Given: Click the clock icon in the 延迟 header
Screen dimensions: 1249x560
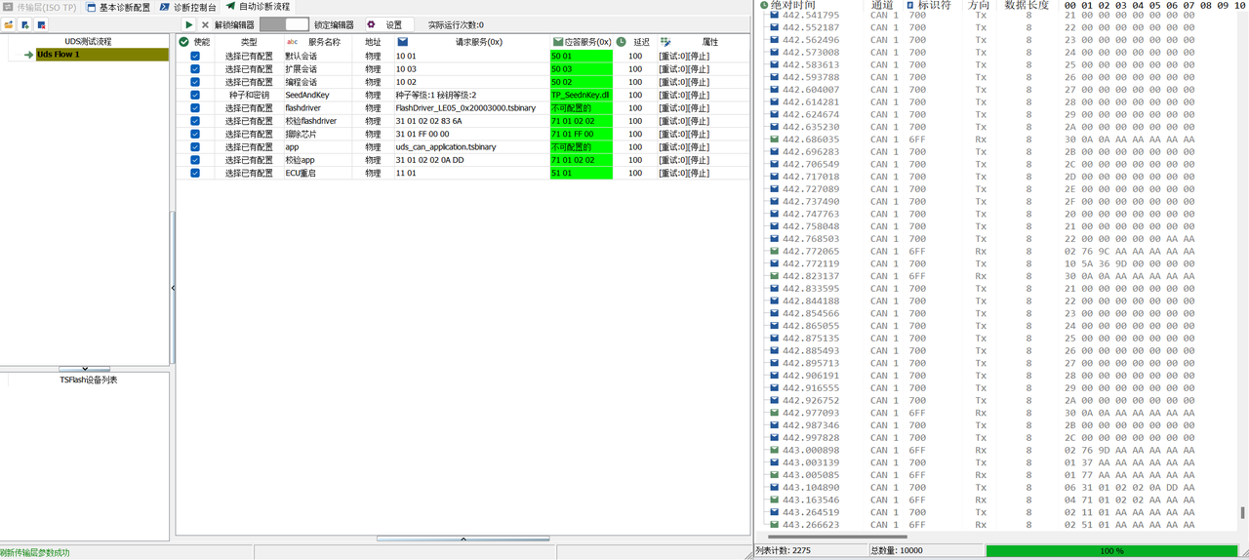Looking at the screenshot, I should 621,42.
